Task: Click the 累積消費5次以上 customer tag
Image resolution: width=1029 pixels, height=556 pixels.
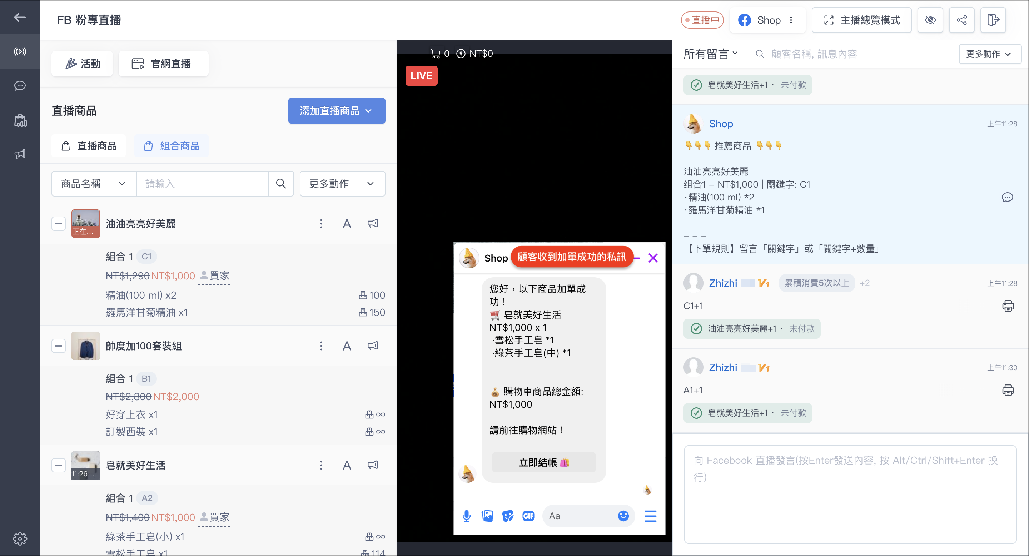Action: coord(816,283)
